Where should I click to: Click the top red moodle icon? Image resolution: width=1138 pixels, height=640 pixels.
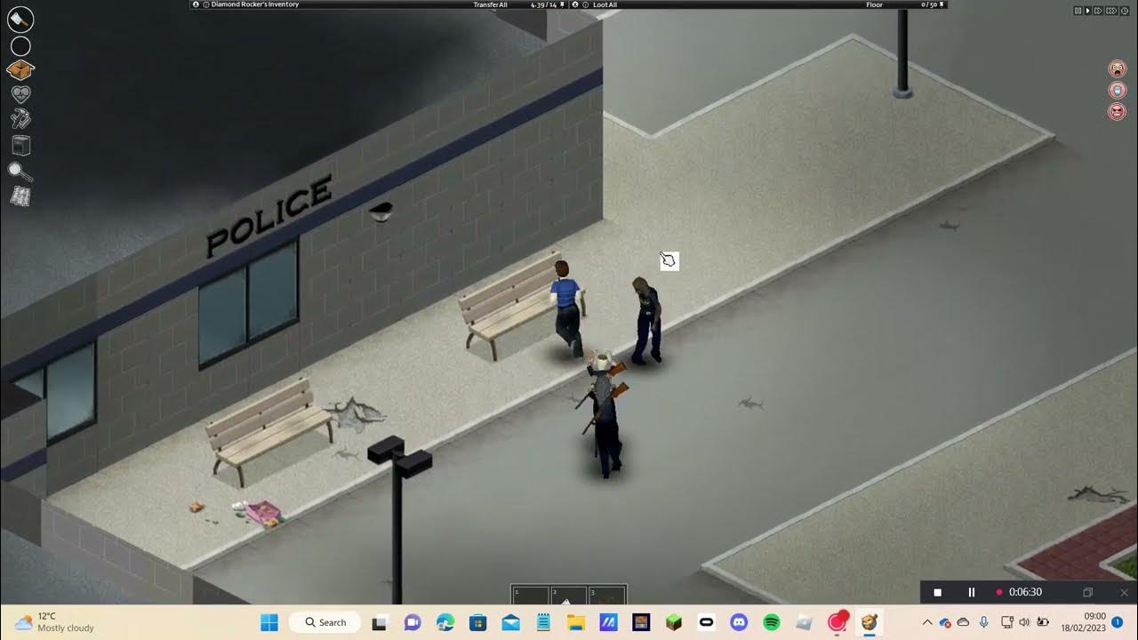[x=1117, y=68]
